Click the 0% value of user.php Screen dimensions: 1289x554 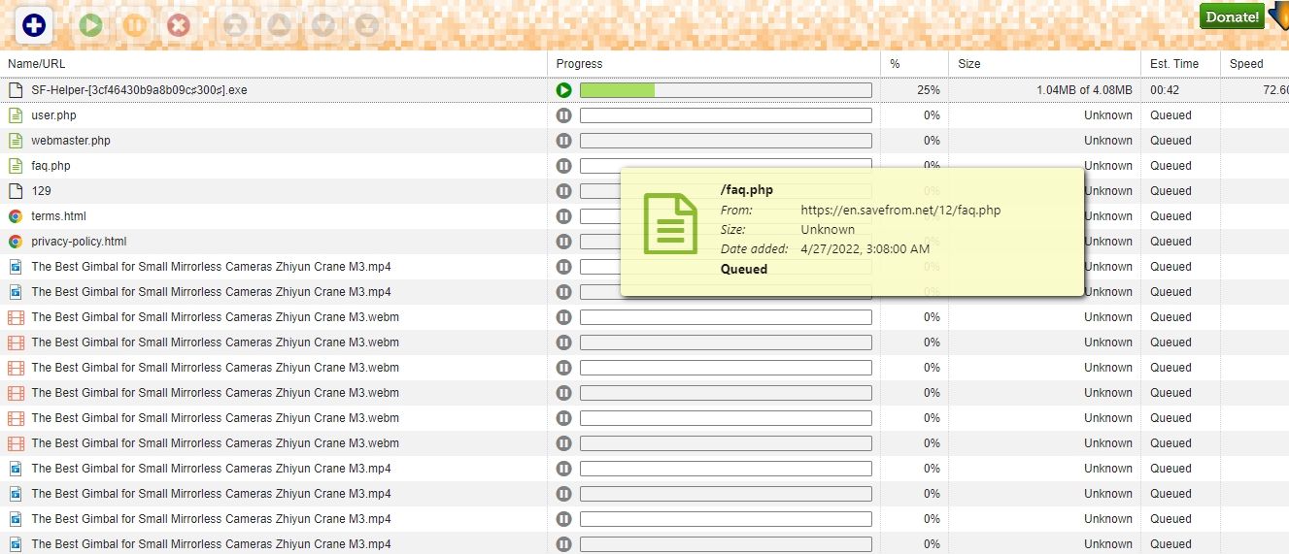click(932, 115)
